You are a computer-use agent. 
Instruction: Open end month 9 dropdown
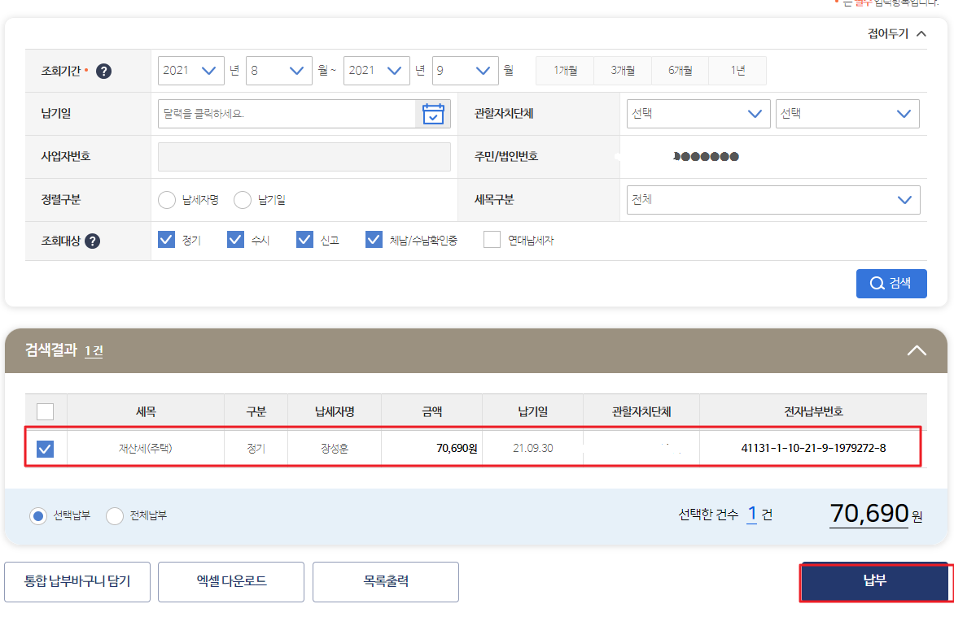pos(465,71)
